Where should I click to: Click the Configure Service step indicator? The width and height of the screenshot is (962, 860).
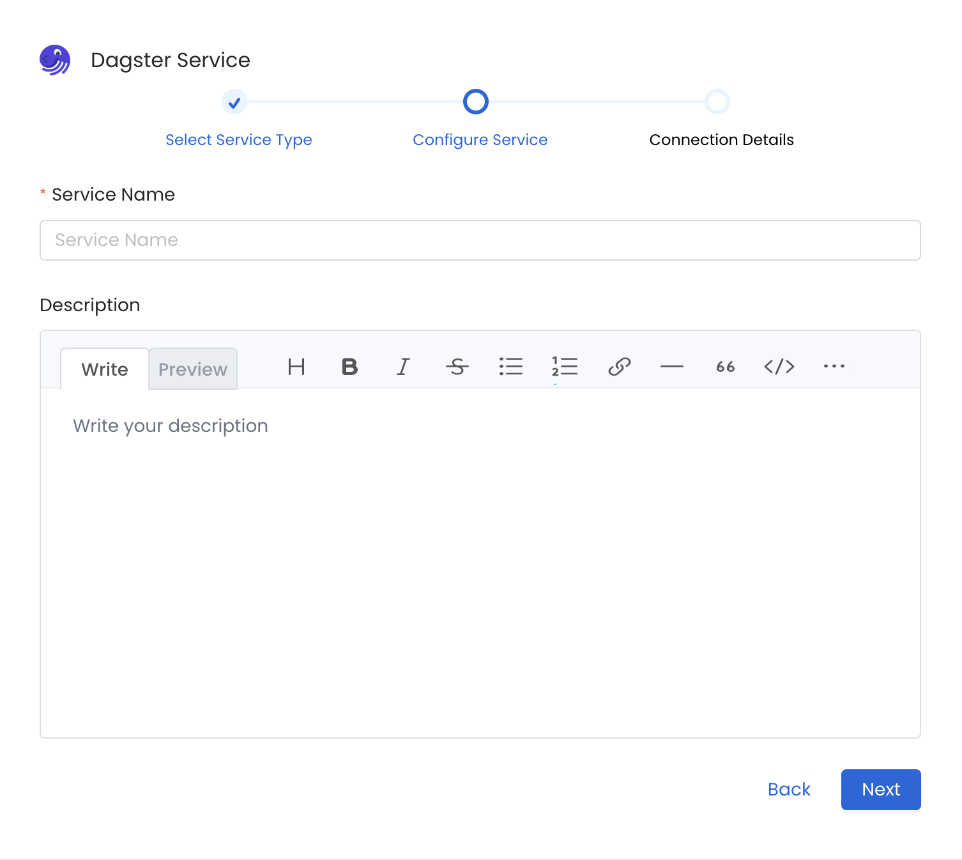coord(476,102)
